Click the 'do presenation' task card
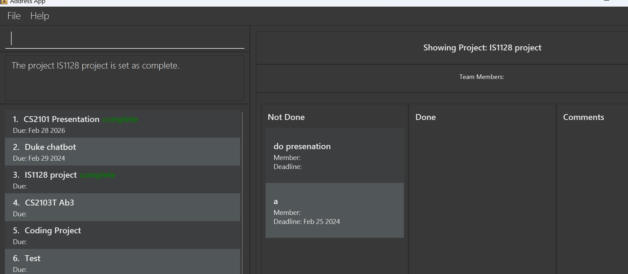This screenshot has width=628, height=274. pos(335,155)
